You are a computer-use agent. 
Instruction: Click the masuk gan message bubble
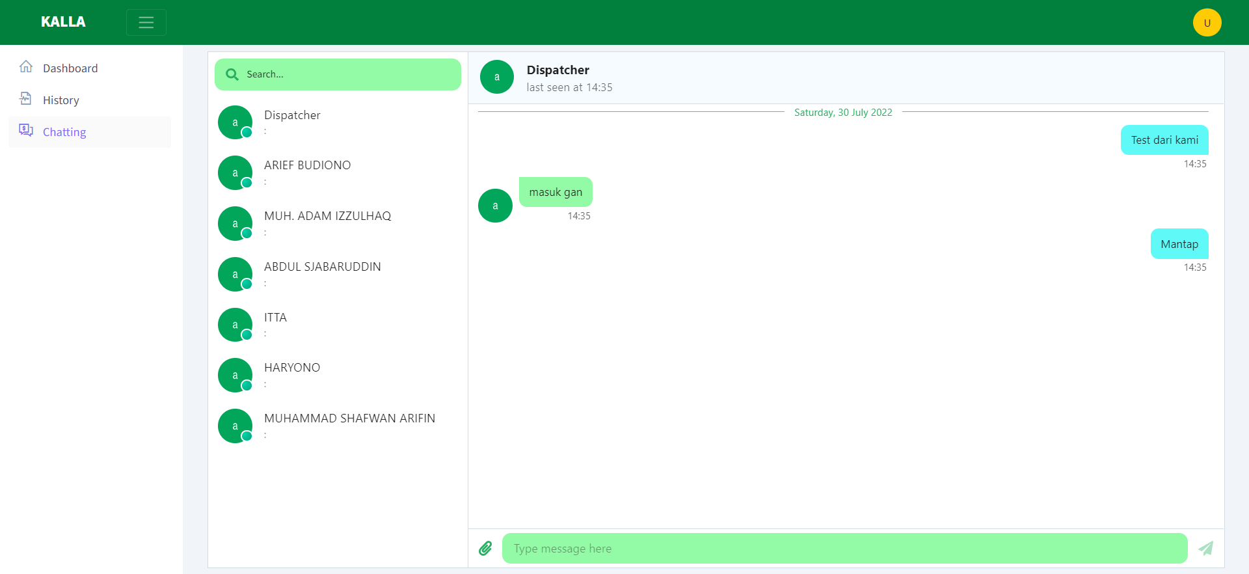(556, 192)
